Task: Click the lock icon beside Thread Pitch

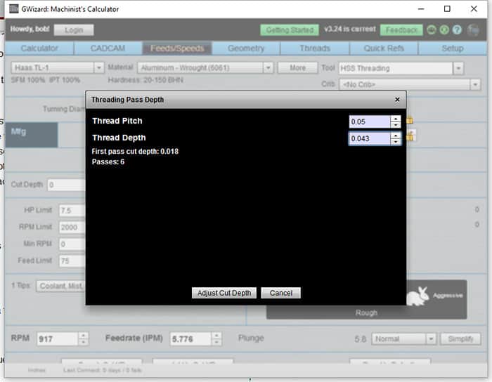Action: 410,120
